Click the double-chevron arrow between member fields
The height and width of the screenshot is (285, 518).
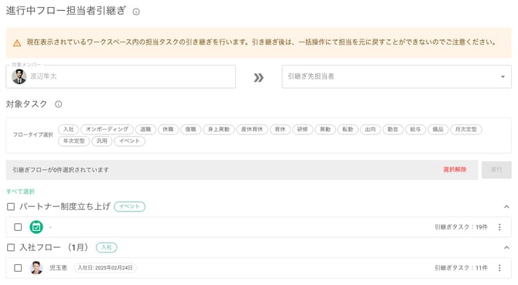pyautogui.click(x=258, y=77)
